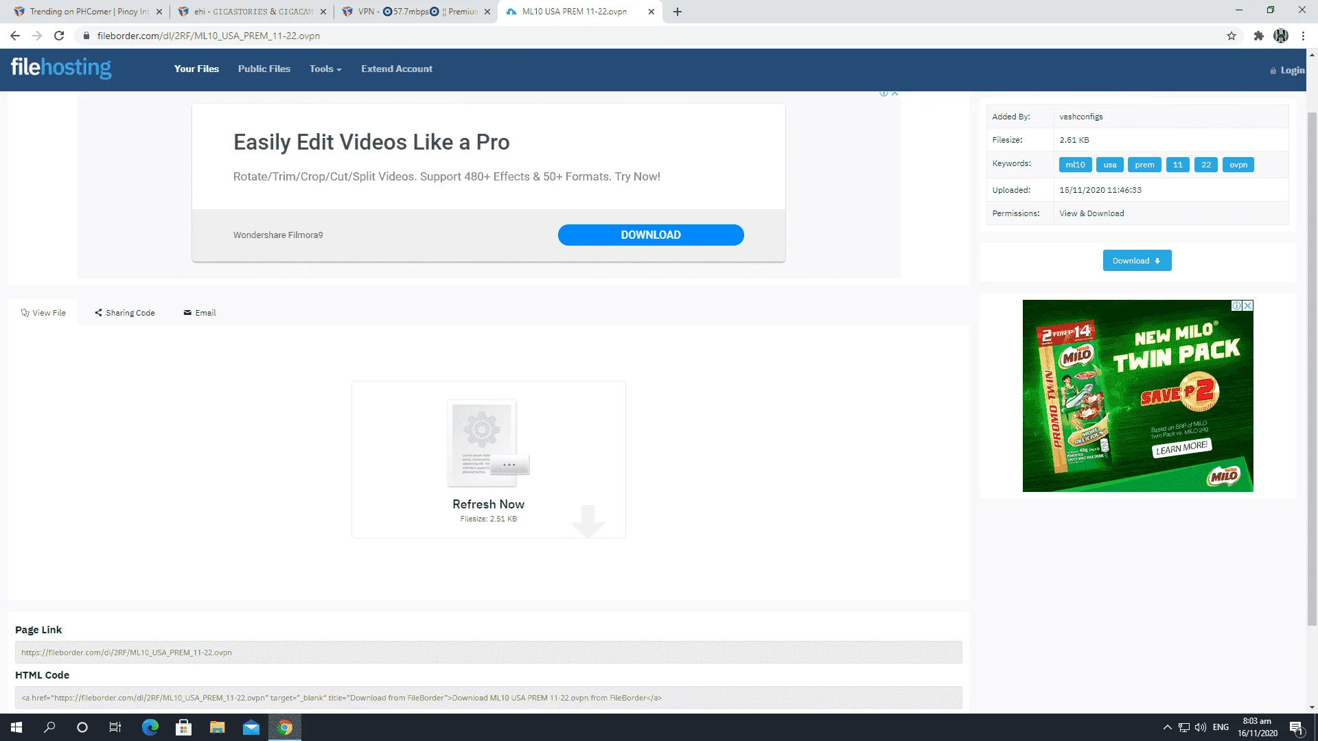Click the Refresh Now text
The width and height of the screenshot is (1318, 741).
point(488,504)
